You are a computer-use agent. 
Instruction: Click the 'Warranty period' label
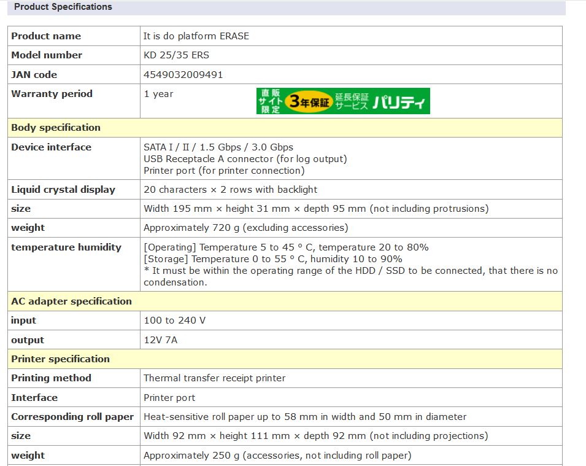pyautogui.click(x=52, y=93)
